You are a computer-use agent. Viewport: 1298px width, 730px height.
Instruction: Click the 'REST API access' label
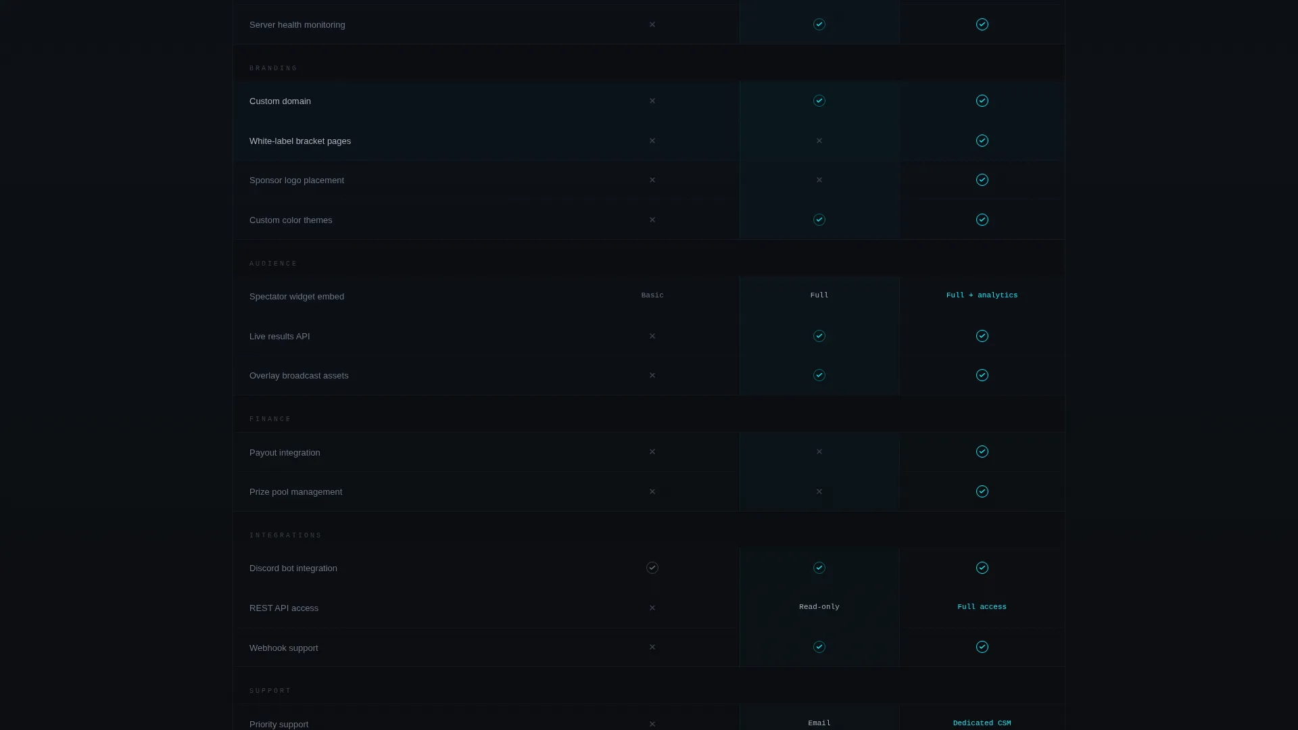point(284,608)
